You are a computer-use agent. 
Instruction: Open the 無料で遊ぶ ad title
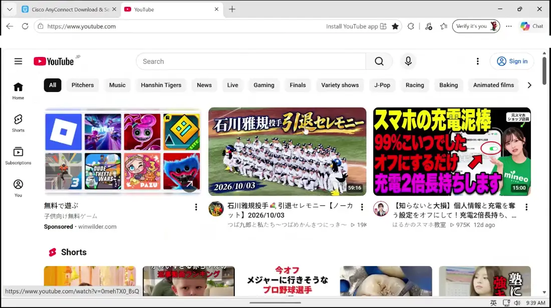tap(61, 206)
